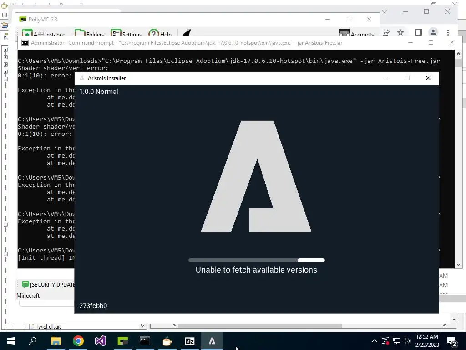Open Help in PollyMC toolbar
The height and width of the screenshot is (350, 466).
click(160, 33)
